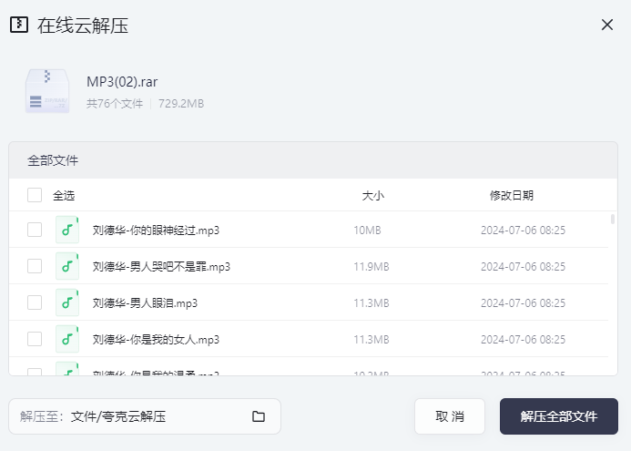Screen dimensions: 631x451
Task: Click the date of 你是我的女人.mp3 row
Action: (524, 340)
